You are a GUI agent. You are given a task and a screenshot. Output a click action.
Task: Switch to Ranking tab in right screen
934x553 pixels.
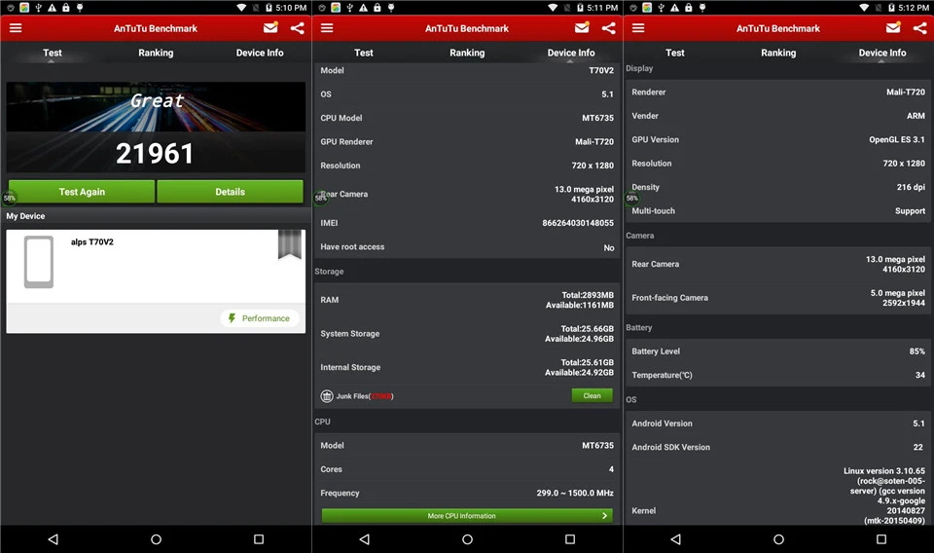tap(778, 53)
